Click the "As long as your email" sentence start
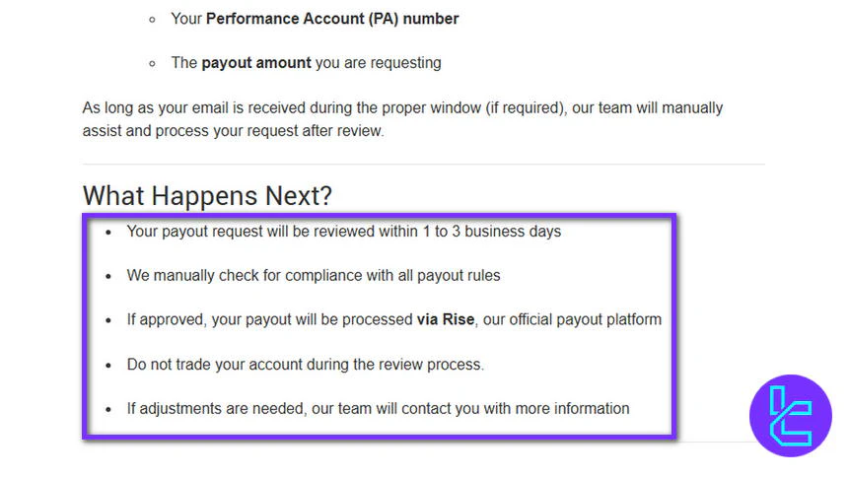The height and width of the screenshot is (477, 848). (158, 107)
